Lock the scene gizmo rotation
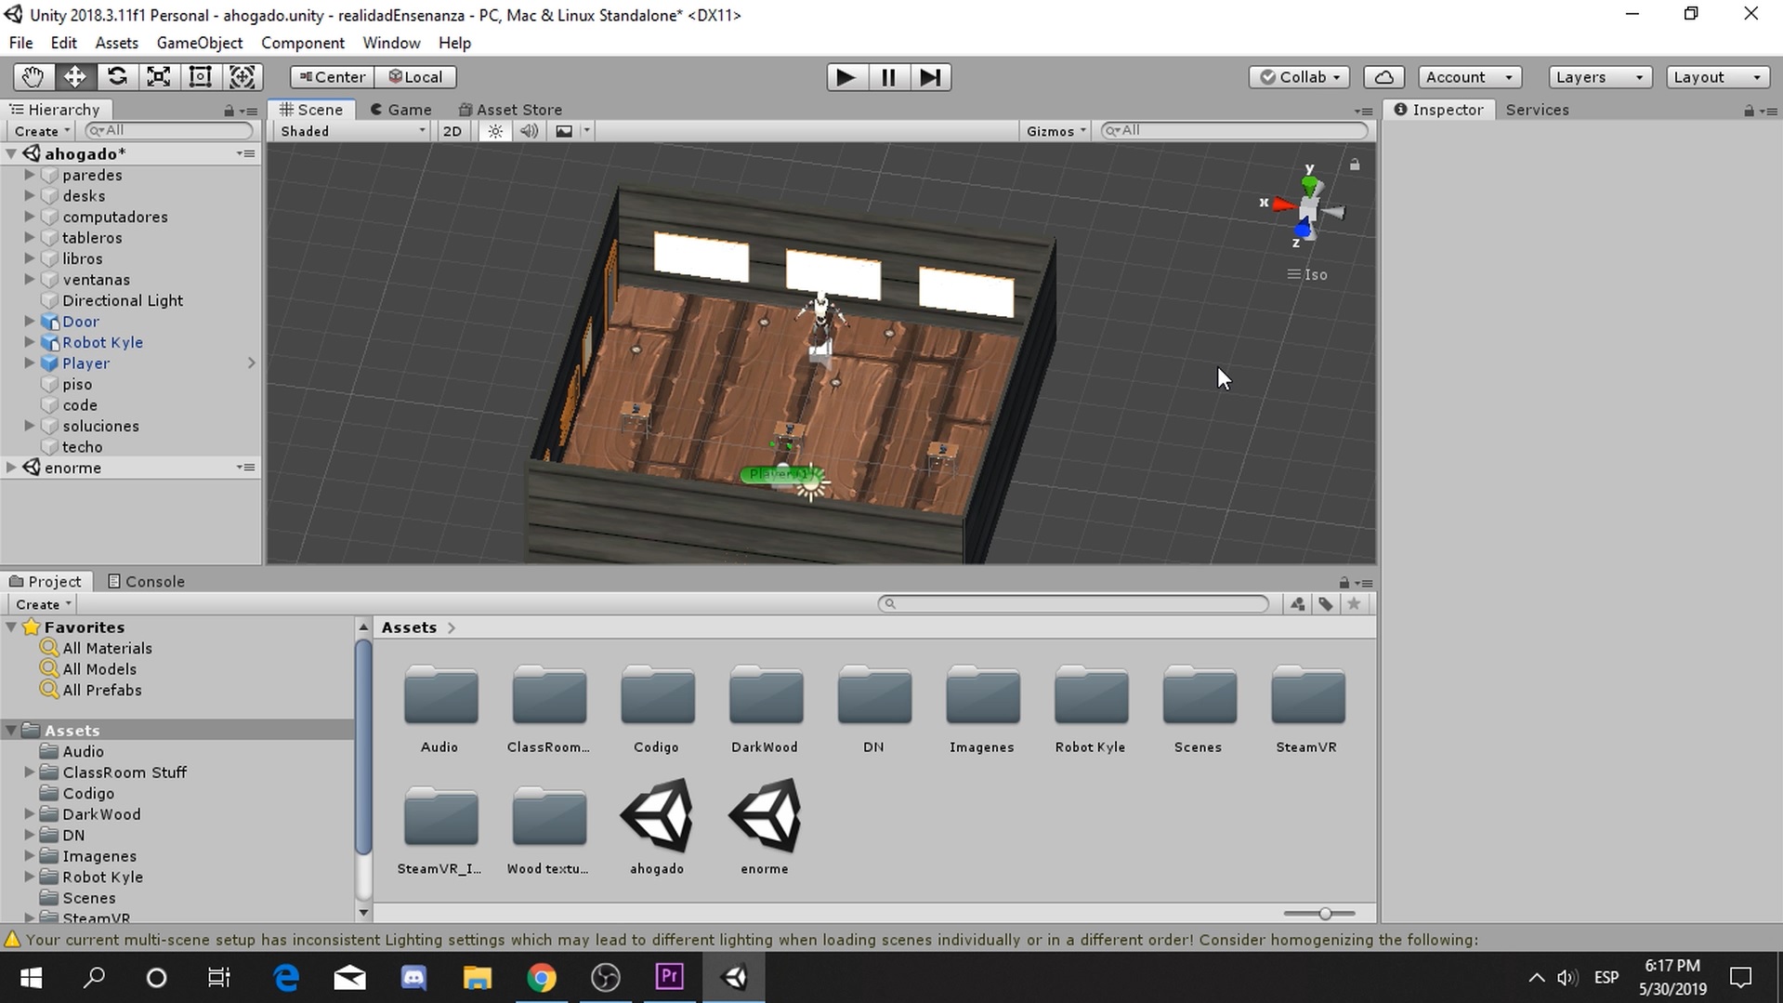1783x1003 pixels. [x=1355, y=165]
